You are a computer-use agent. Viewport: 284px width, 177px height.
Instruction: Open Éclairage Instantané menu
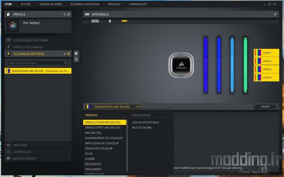[85, 4]
